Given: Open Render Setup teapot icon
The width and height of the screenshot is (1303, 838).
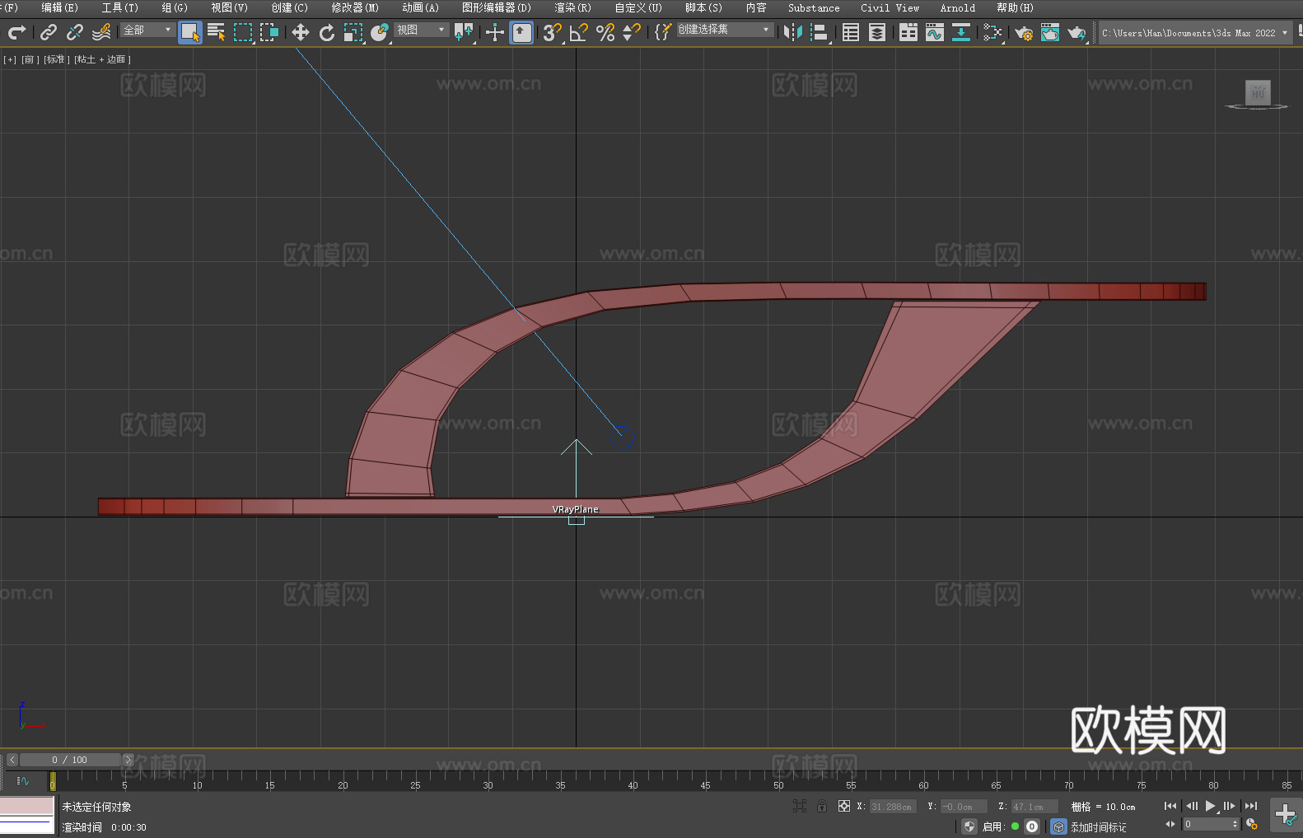Looking at the screenshot, I should [x=1024, y=32].
